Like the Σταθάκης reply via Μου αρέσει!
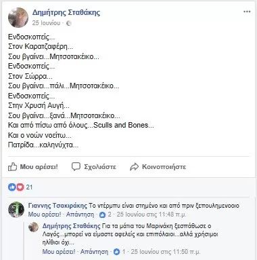 coord(59,251)
